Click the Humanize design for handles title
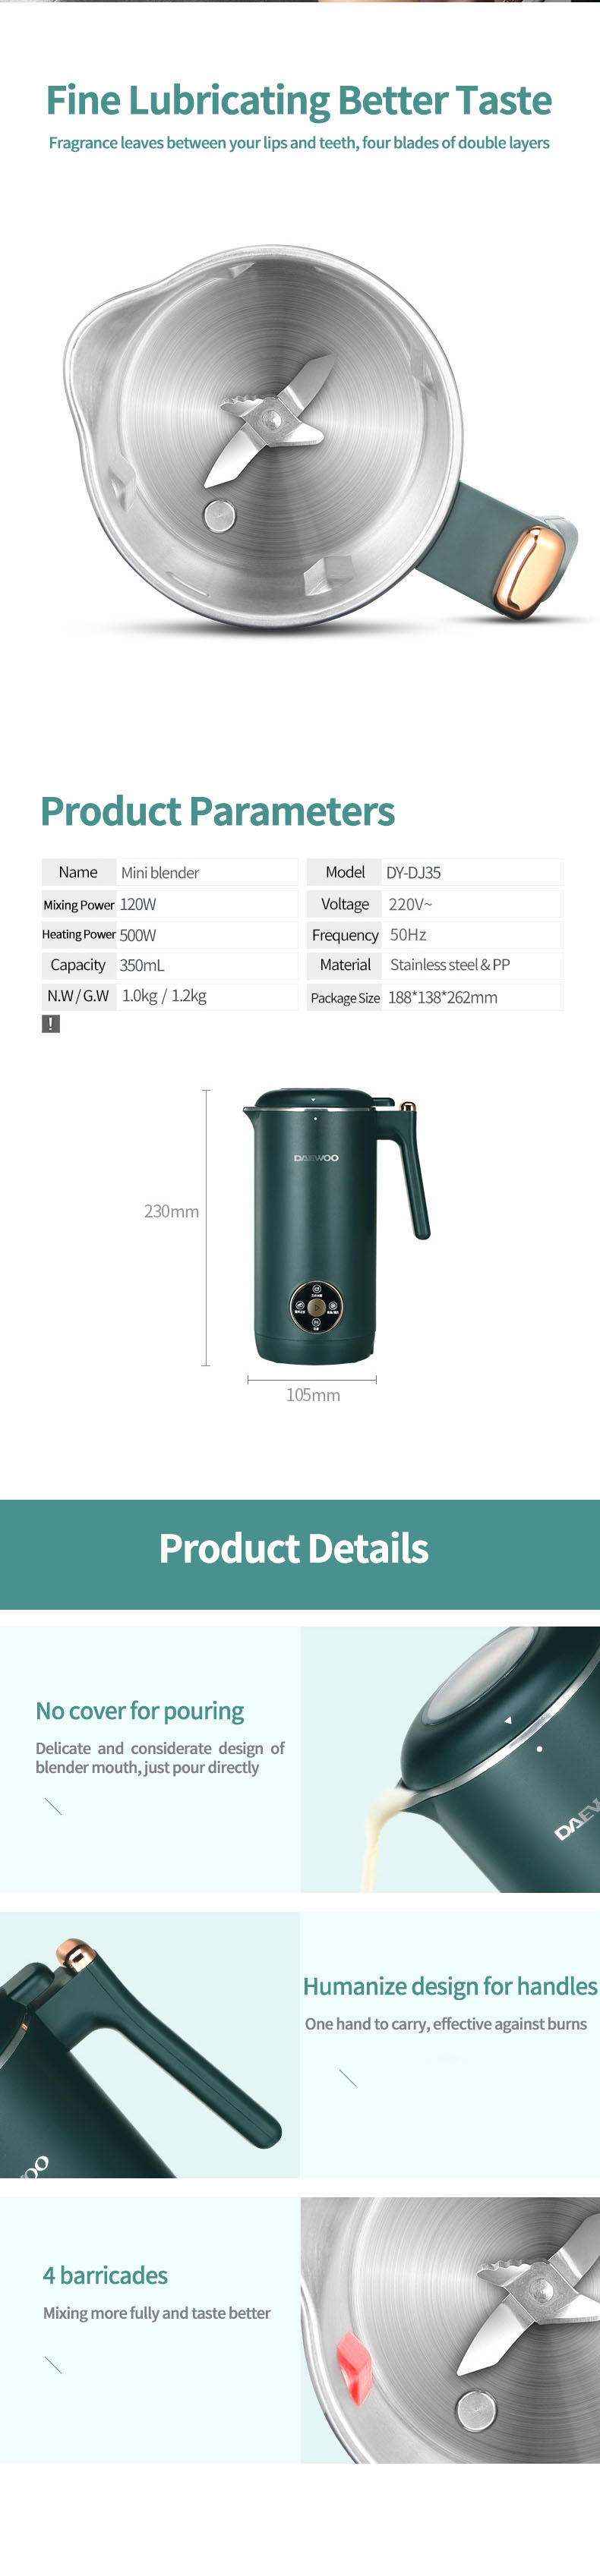Screen dimensions: 600x2576 tap(450, 1986)
